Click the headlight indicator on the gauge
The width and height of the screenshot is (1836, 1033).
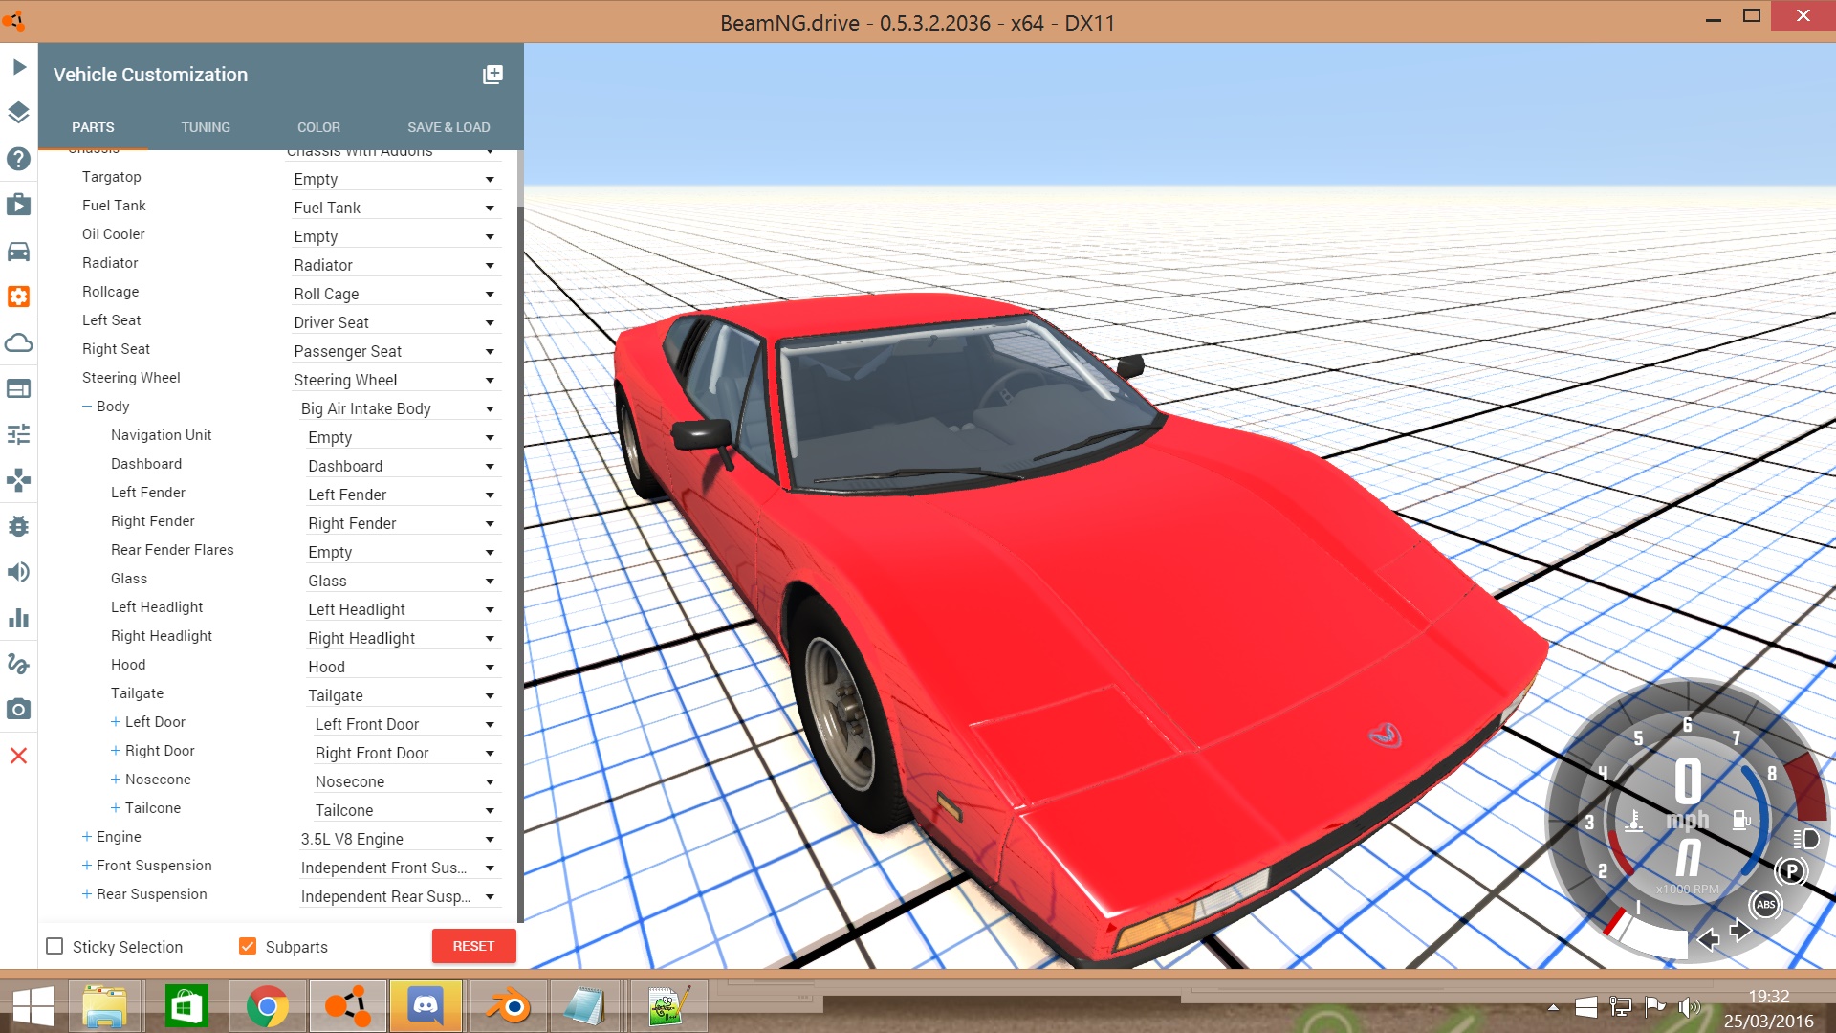click(x=1806, y=839)
